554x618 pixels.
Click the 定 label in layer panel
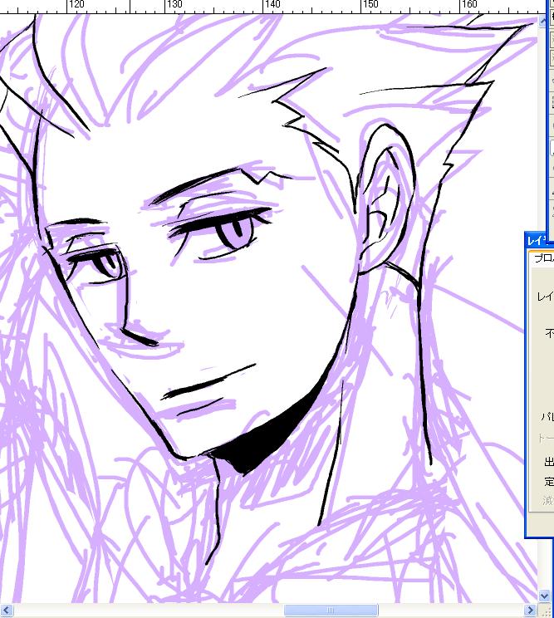(x=548, y=481)
